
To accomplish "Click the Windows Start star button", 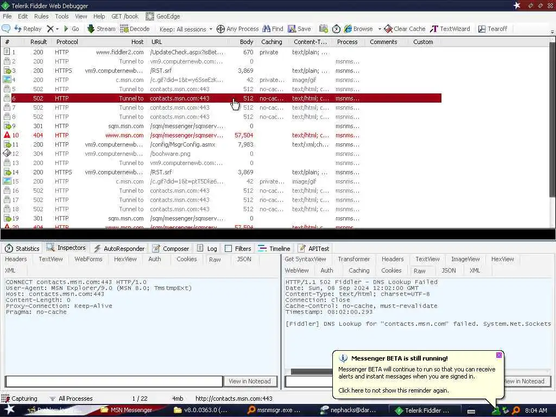I will point(9,410).
